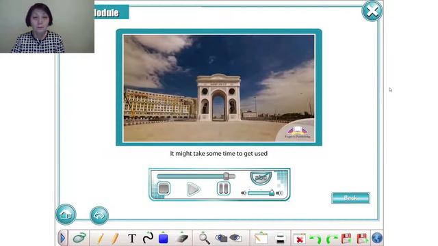Viewport: 438px width, 246px height.
Task: Click the eye reveal screen icon
Action: tap(235, 238)
